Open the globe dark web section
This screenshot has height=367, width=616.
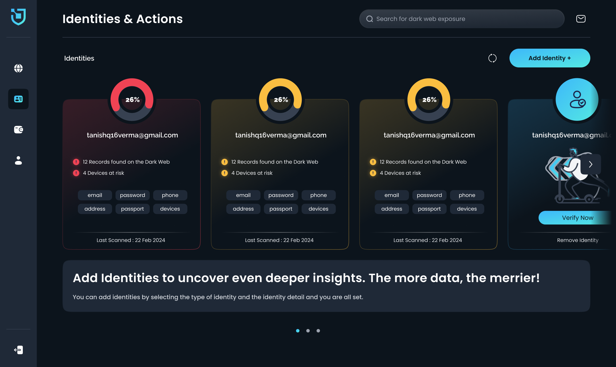point(18,68)
